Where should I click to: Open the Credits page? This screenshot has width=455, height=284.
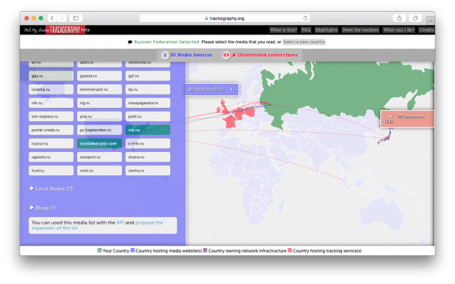click(x=426, y=29)
